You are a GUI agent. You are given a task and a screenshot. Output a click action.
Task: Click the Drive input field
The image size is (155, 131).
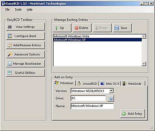[88, 98]
